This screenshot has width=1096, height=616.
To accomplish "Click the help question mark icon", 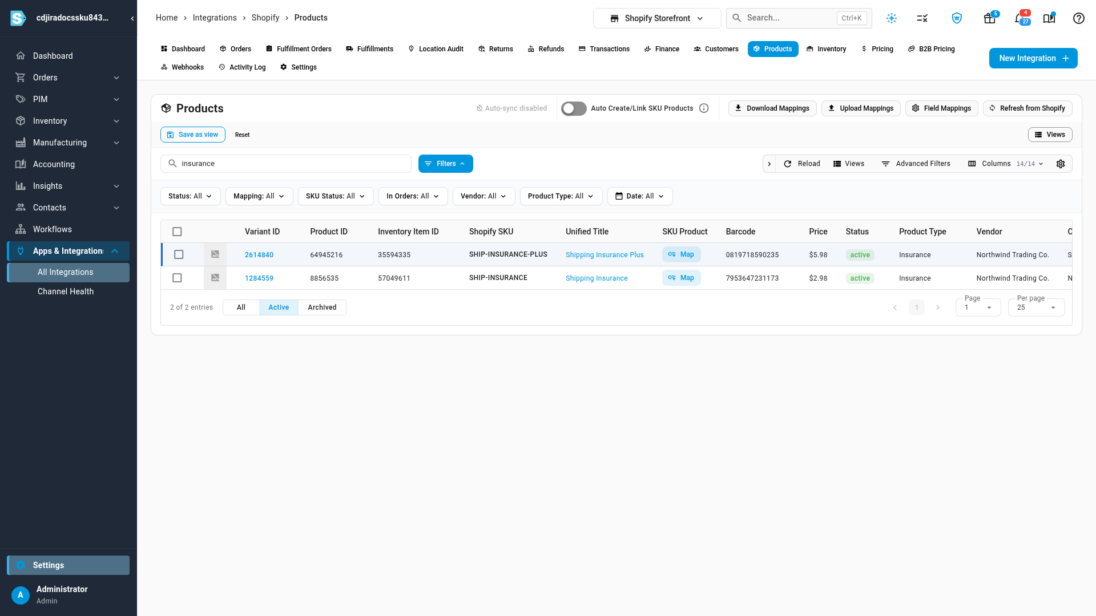I will [x=1079, y=18].
